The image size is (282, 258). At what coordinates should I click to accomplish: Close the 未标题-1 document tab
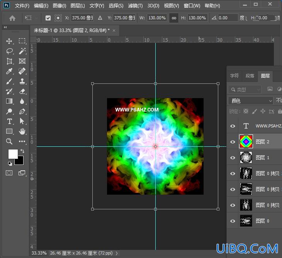coord(114,31)
